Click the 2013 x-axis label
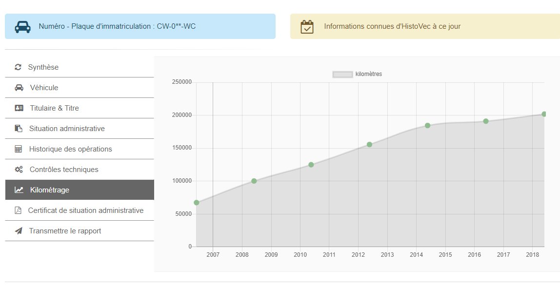The width and height of the screenshot is (560, 286). tap(387, 255)
